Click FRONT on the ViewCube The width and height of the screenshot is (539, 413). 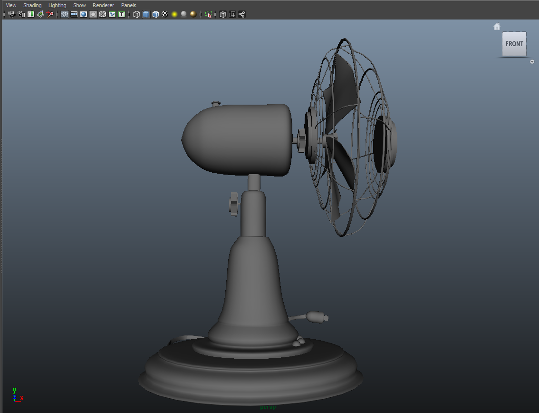514,44
